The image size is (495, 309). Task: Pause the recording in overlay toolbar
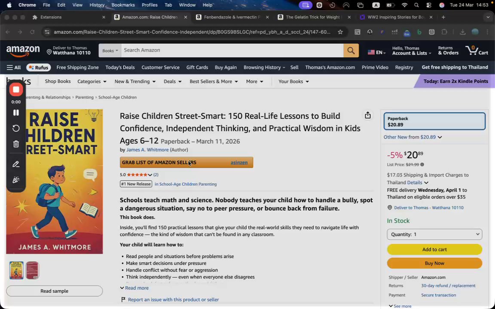click(x=16, y=112)
